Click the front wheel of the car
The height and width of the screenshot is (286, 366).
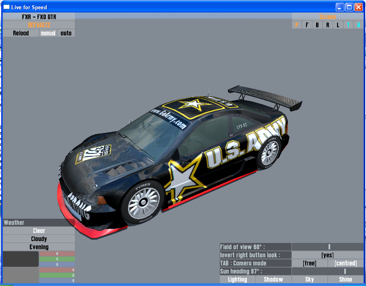143,203
